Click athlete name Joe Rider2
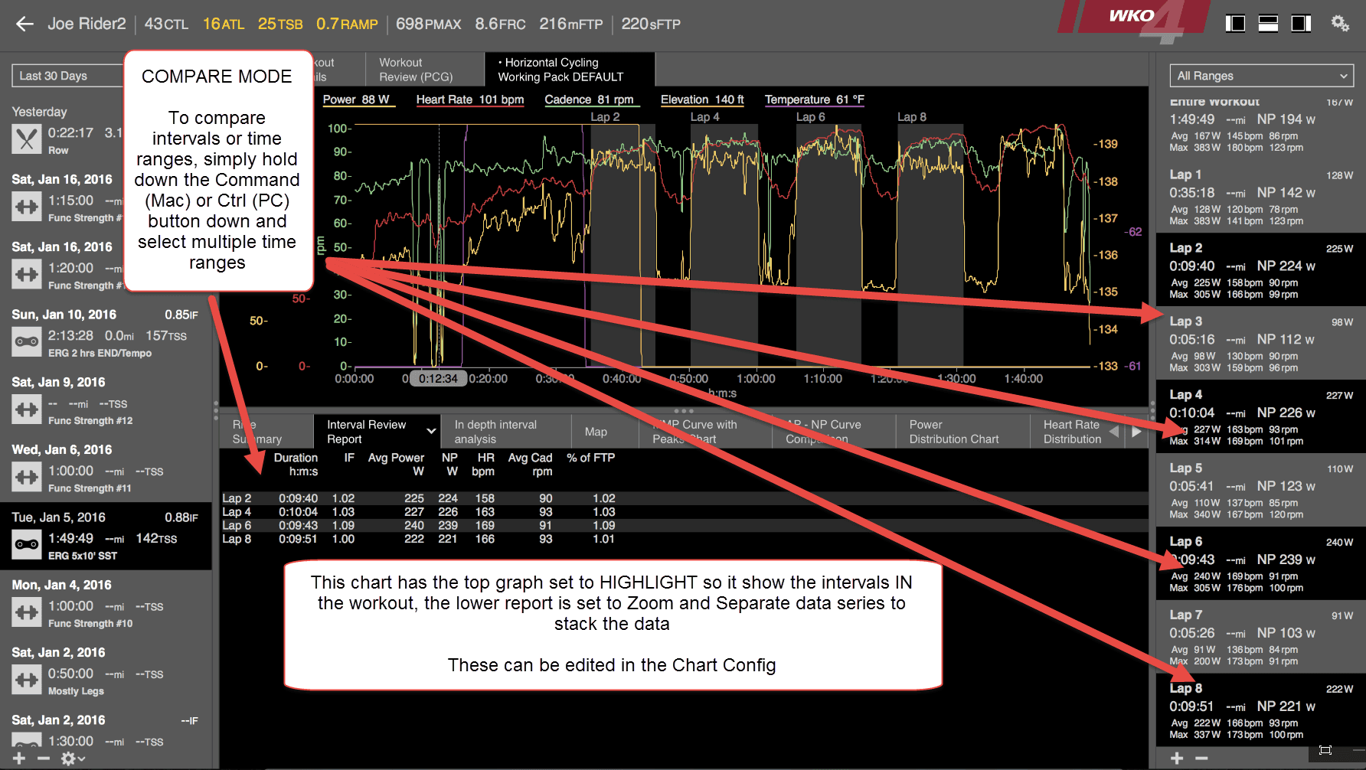This screenshot has height=770, width=1366. [87, 24]
